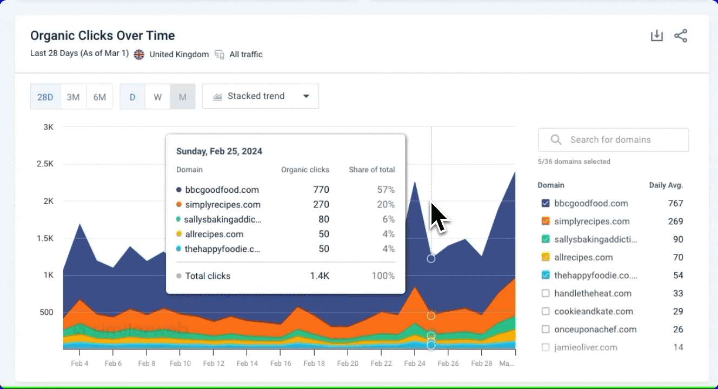718x389 pixels.
Task: Uncheck thehappyfoodie.co checkbox
Action: (x=546, y=276)
